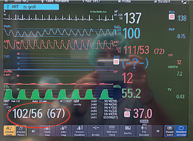The height and width of the screenshot is (141, 193).
Task: Open the patient admission icon at top
Action: (x=42, y=1)
